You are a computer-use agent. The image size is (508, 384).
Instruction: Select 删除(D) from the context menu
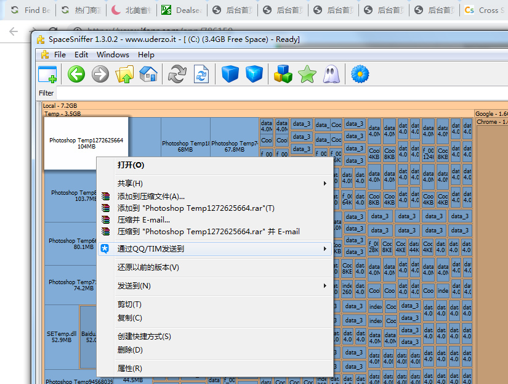click(130, 350)
